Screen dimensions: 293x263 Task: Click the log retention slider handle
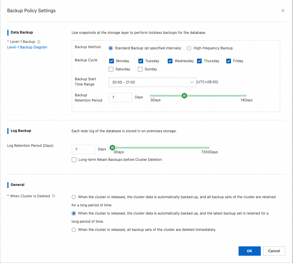click(112, 148)
